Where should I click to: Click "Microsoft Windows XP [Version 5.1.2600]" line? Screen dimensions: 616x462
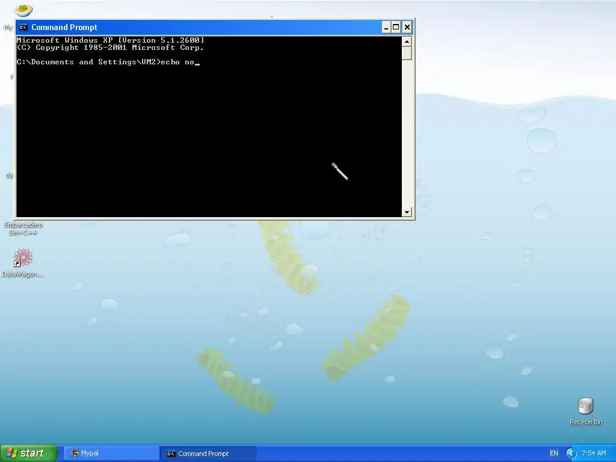[x=111, y=40]
